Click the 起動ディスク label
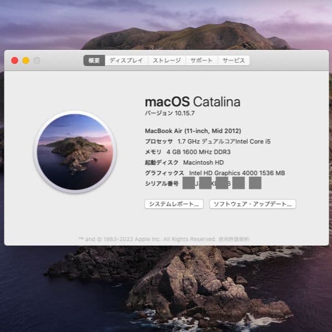 point(161,162)
